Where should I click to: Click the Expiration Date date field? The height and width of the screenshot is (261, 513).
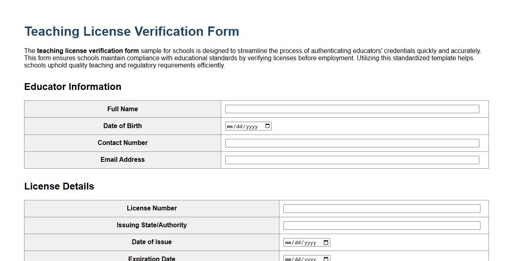(306, 259)
